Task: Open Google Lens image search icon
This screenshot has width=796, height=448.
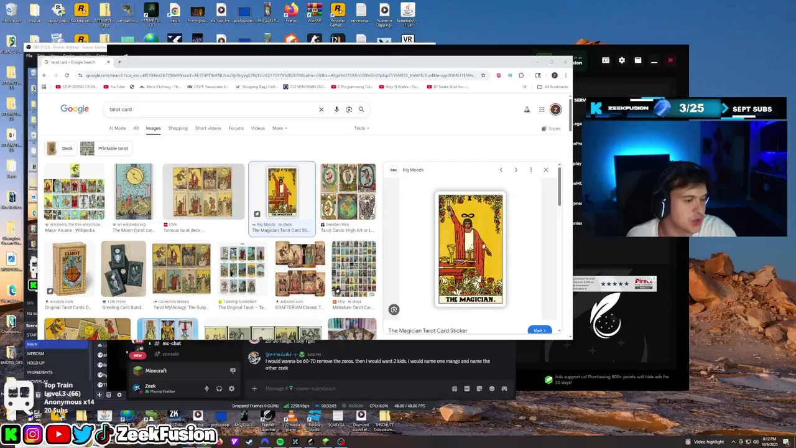Action: click(349, 110)
